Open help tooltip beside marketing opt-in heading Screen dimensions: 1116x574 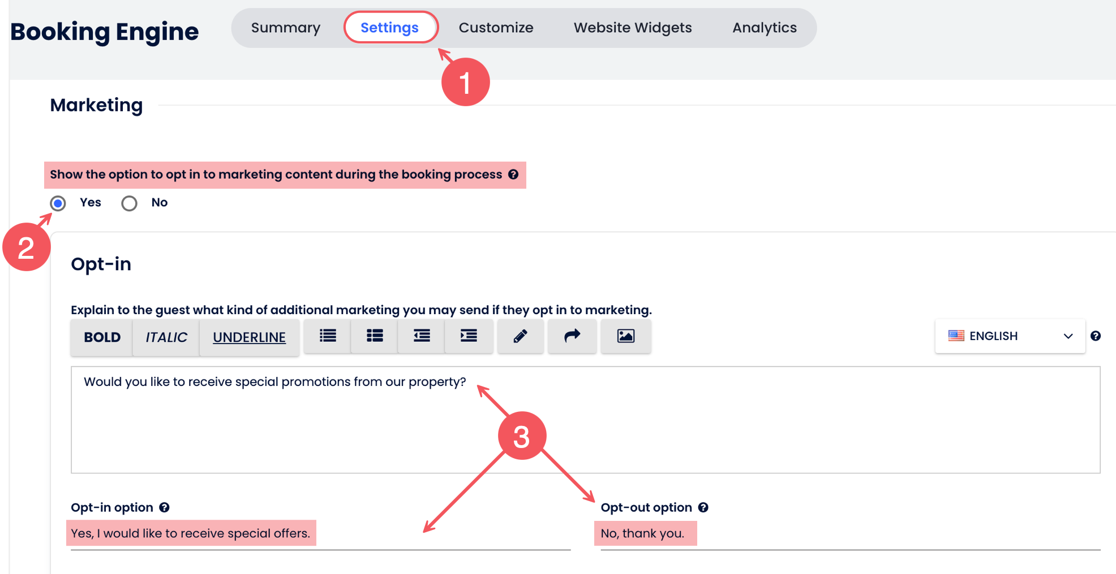pos(513,175)
